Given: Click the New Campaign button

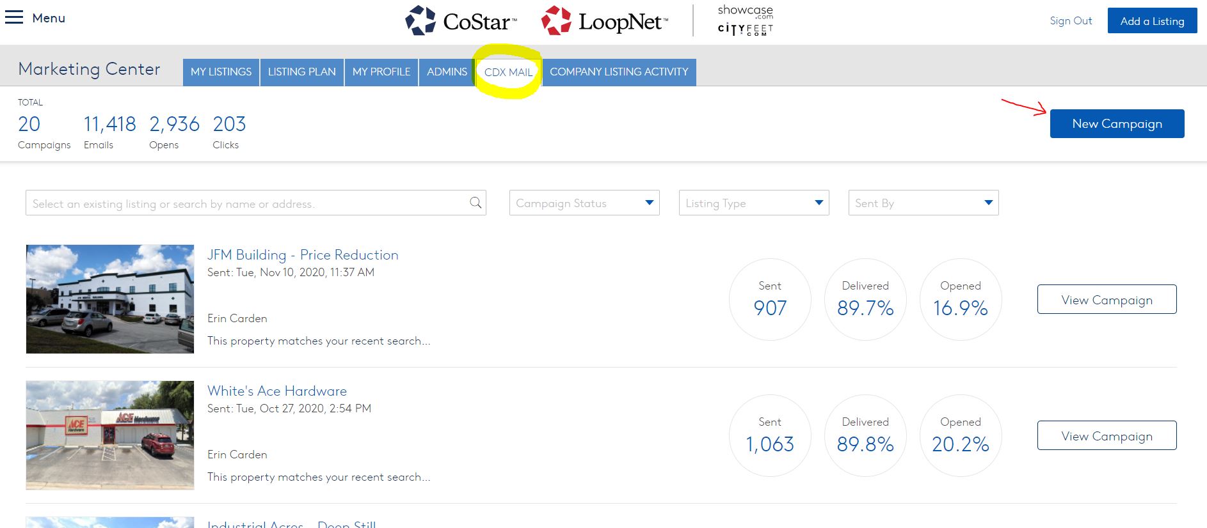Looking at the screenshot, I should [1117, 123].
